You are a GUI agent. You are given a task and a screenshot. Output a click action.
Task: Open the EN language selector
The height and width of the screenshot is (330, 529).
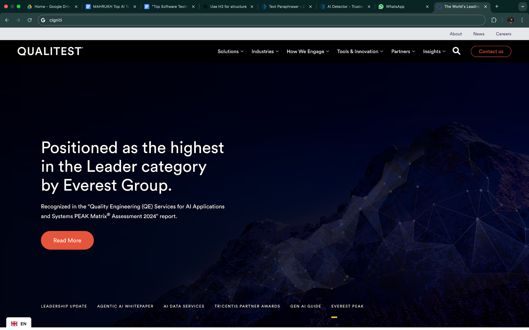click(x=19, y=323)
